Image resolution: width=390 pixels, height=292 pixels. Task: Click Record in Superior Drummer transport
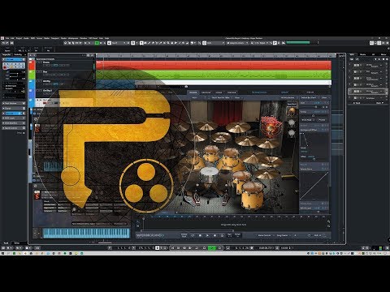pos(214,235)
